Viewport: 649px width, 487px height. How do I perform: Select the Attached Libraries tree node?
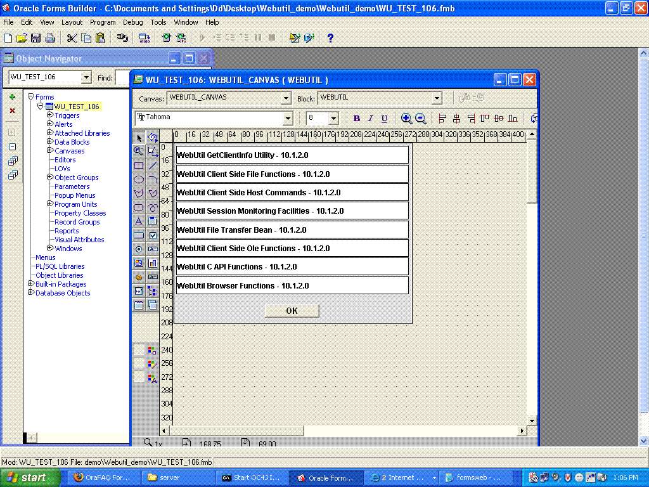pyautogui.click(x=82, y=133)
